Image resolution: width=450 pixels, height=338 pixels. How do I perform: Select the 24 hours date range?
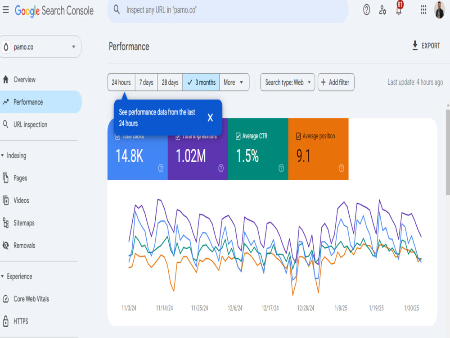pyautogui.click(x=121, y=82)
